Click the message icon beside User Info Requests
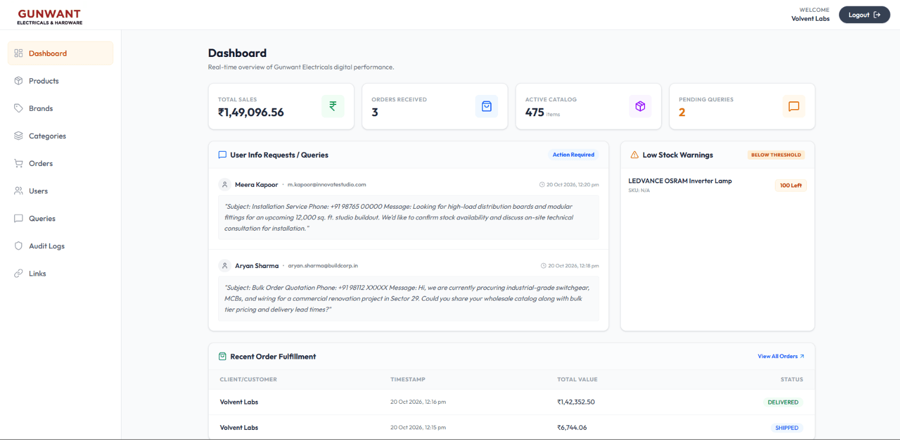This screenshot has width=900, height=440. click(222, 155)
